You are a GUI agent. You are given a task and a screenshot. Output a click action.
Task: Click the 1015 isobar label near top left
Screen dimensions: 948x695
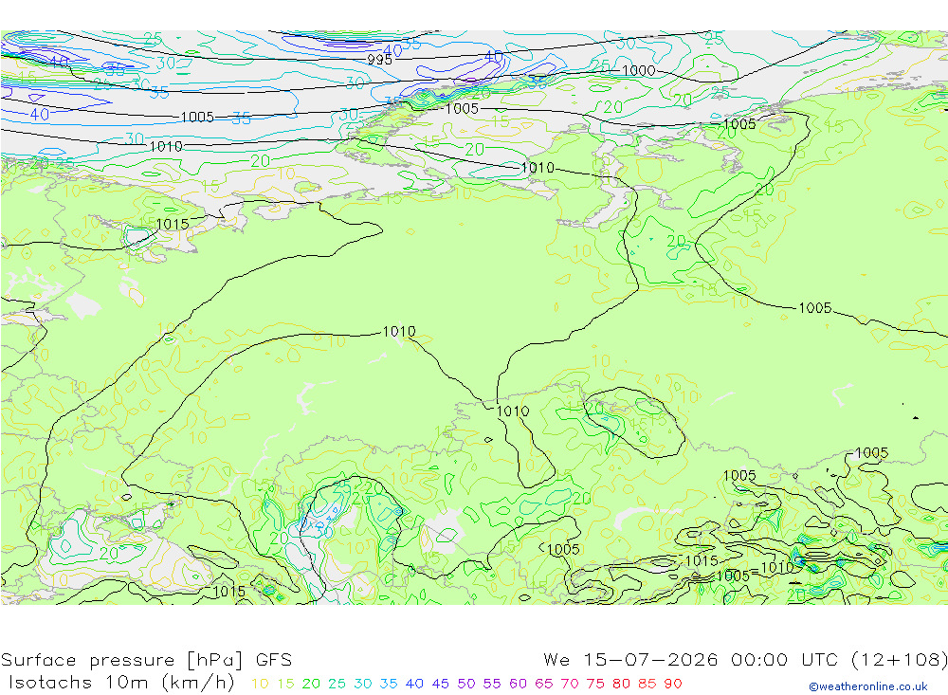(173, 224)
